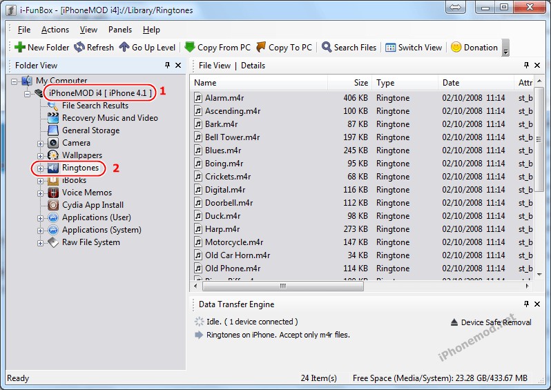Viewport: 551px width, 390px height.
Task: Click the Donation smiley icon
Action: (x=456, y=48)
